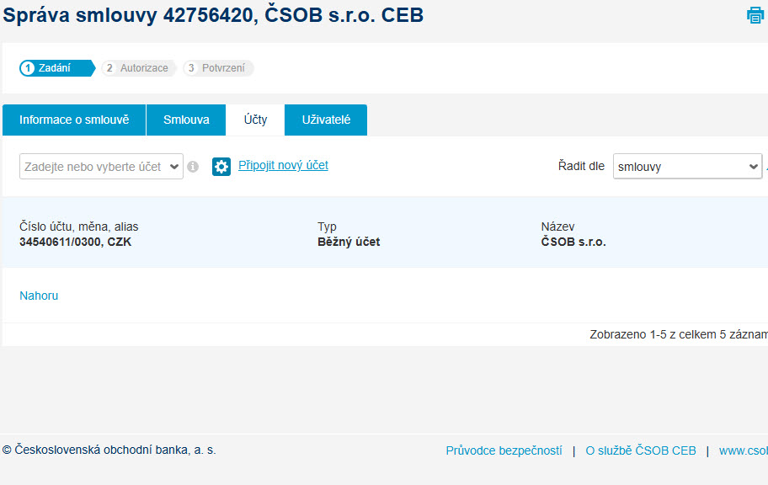Viewport: 768px width, 485px height.
Task: Go to the Uživatelé tab
Action: click(326, 120)
